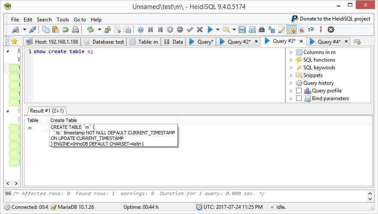Run the query with the blue play icon
Viewport: 378px width, 214px height.
[x=210, y=30]
